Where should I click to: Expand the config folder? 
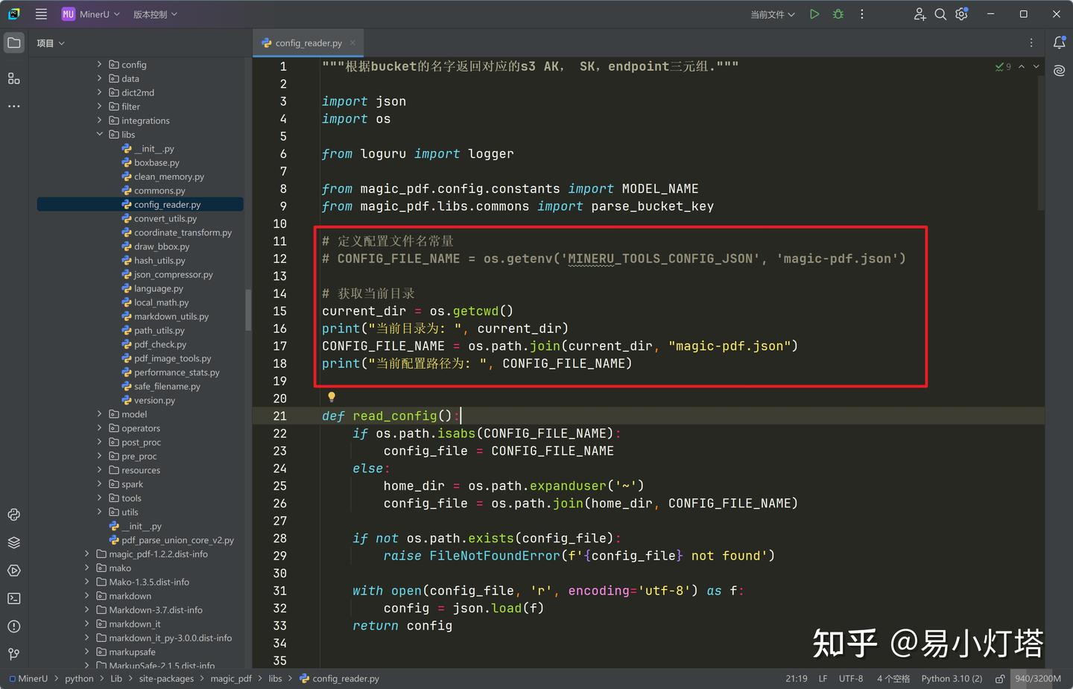(x=100, y=64)
